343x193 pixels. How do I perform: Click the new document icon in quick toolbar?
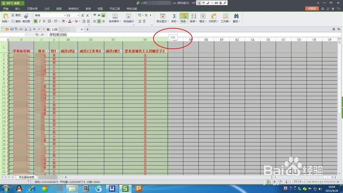click(x=3, y=29)
